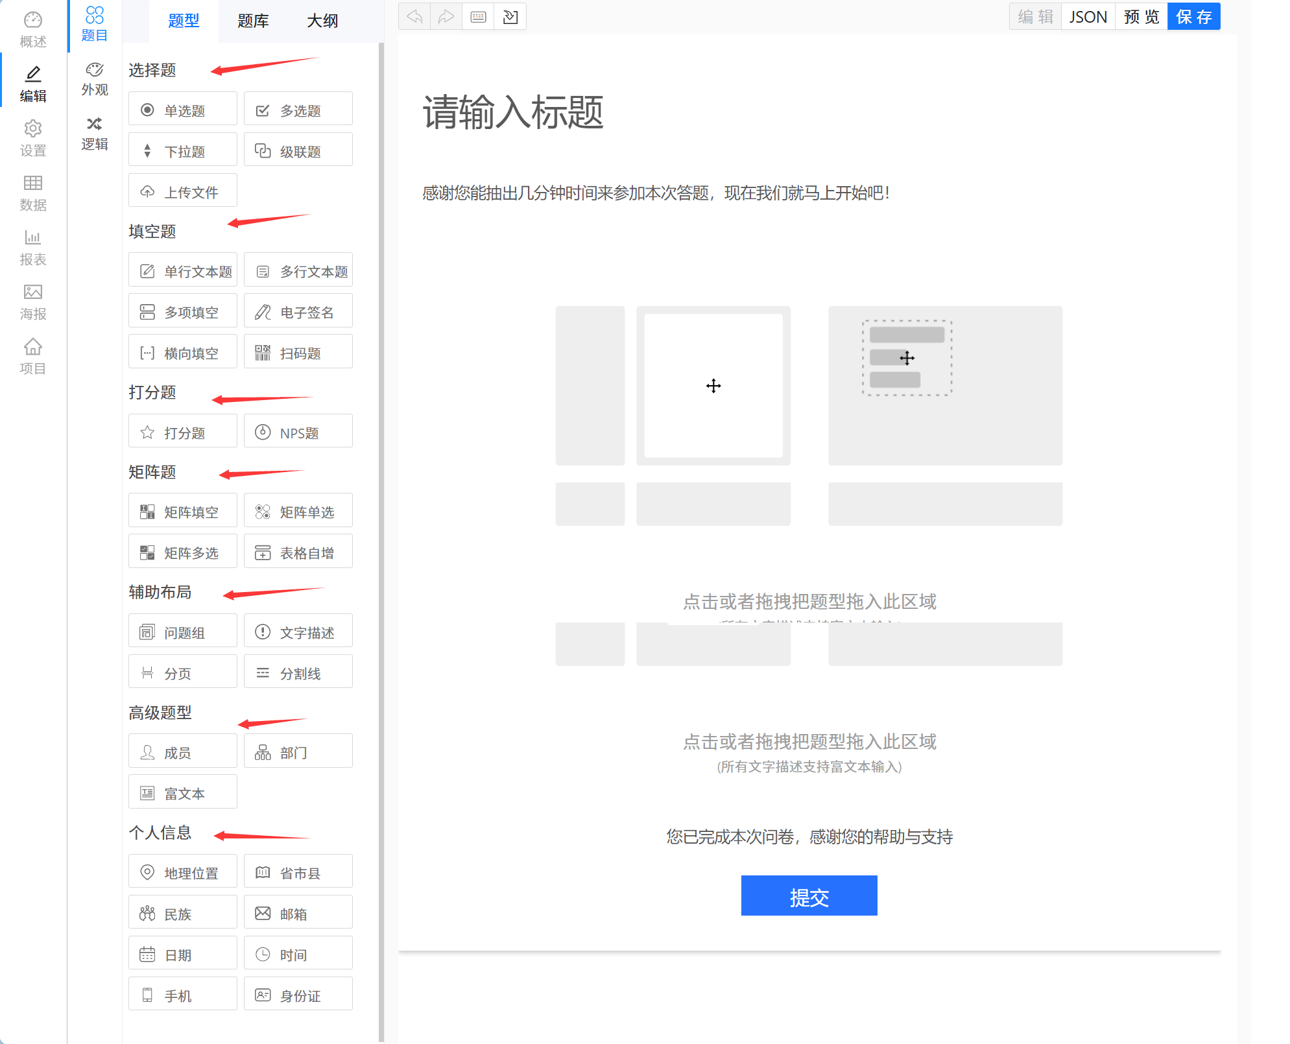1290x1044 pixels.
Task: Click the undo arrow icon
Action: coord(414,17)
